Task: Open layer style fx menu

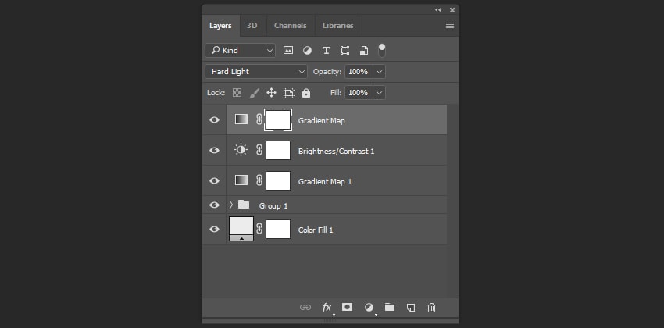Action: [327, 308]
